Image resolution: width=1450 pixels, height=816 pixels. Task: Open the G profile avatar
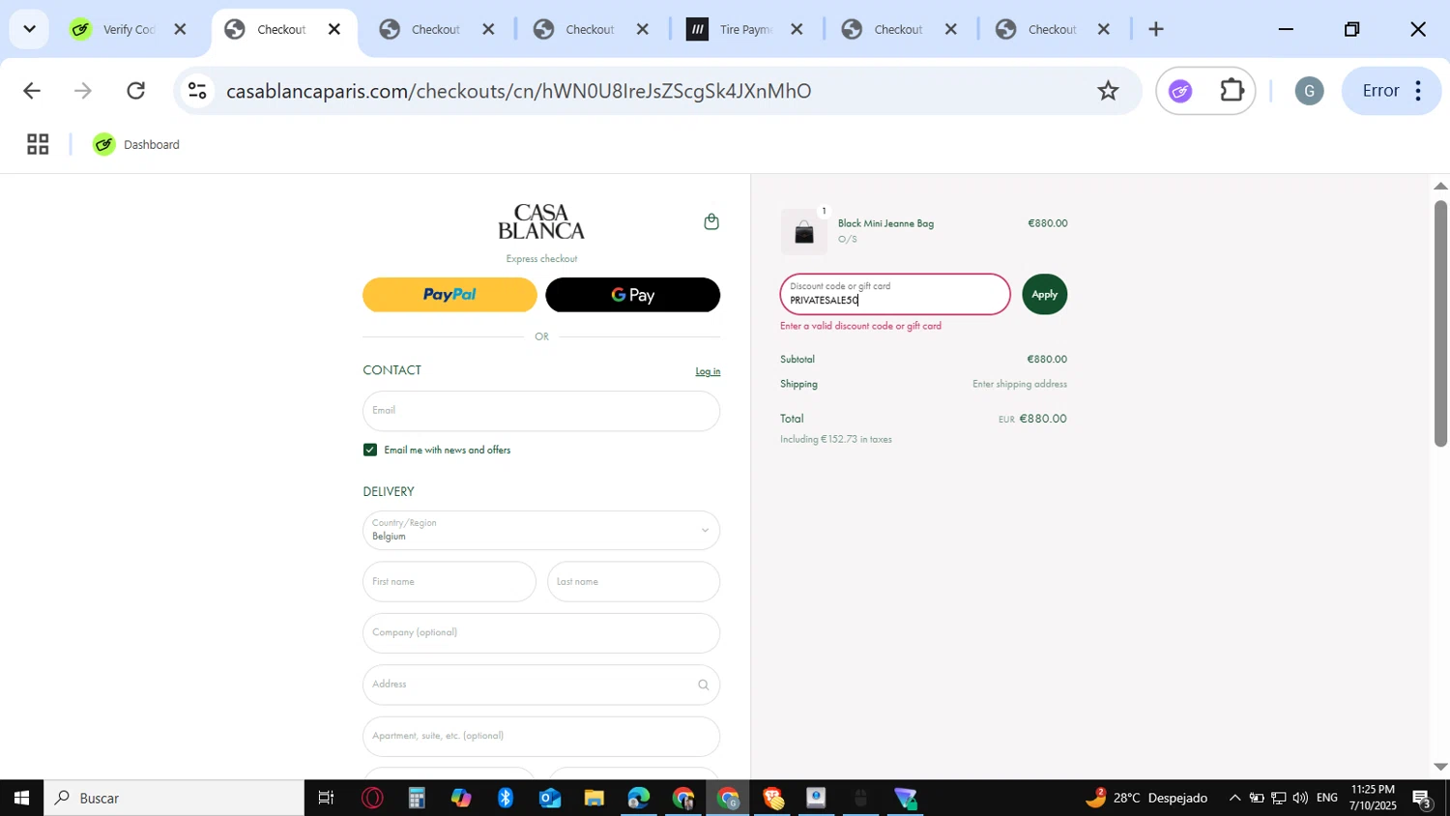[1309, 91]
